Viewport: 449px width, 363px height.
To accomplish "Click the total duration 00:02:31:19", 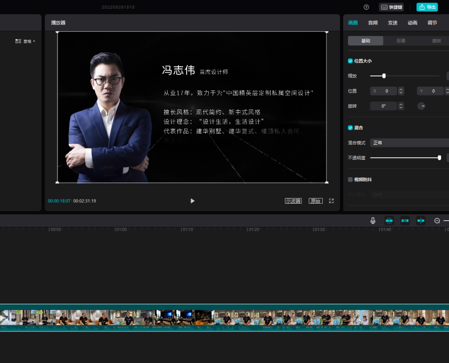I will [x=84, y=201].
